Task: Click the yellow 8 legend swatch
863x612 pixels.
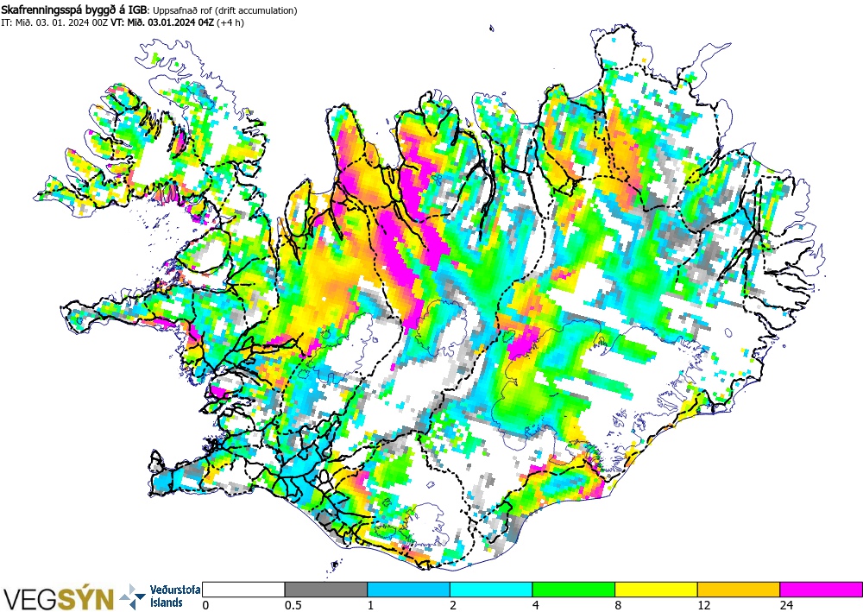Action: (x=656, y=590)
